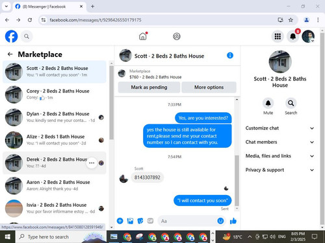325x243 pixels.
Task: Choose a sticker icon in composer
Action: [x=140, y=221]
